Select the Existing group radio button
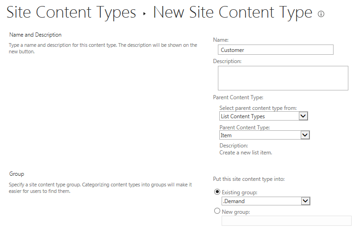Image resolution: width=359 pixels, height=230 pixels. [x=217, y=192]
